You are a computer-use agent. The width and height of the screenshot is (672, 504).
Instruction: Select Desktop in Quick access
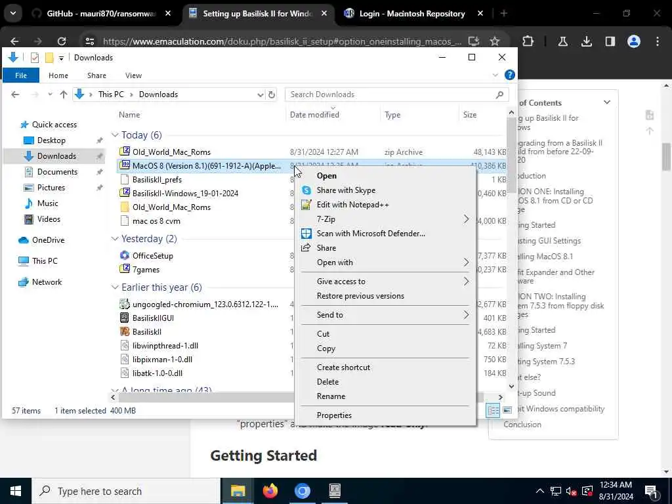51,140
